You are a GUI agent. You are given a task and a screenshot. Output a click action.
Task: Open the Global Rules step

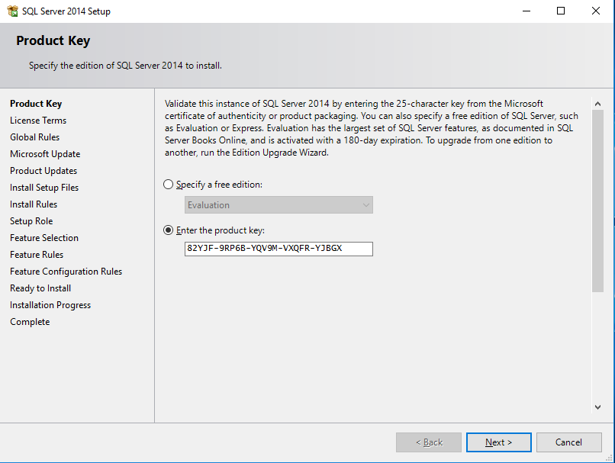point(33,137)
